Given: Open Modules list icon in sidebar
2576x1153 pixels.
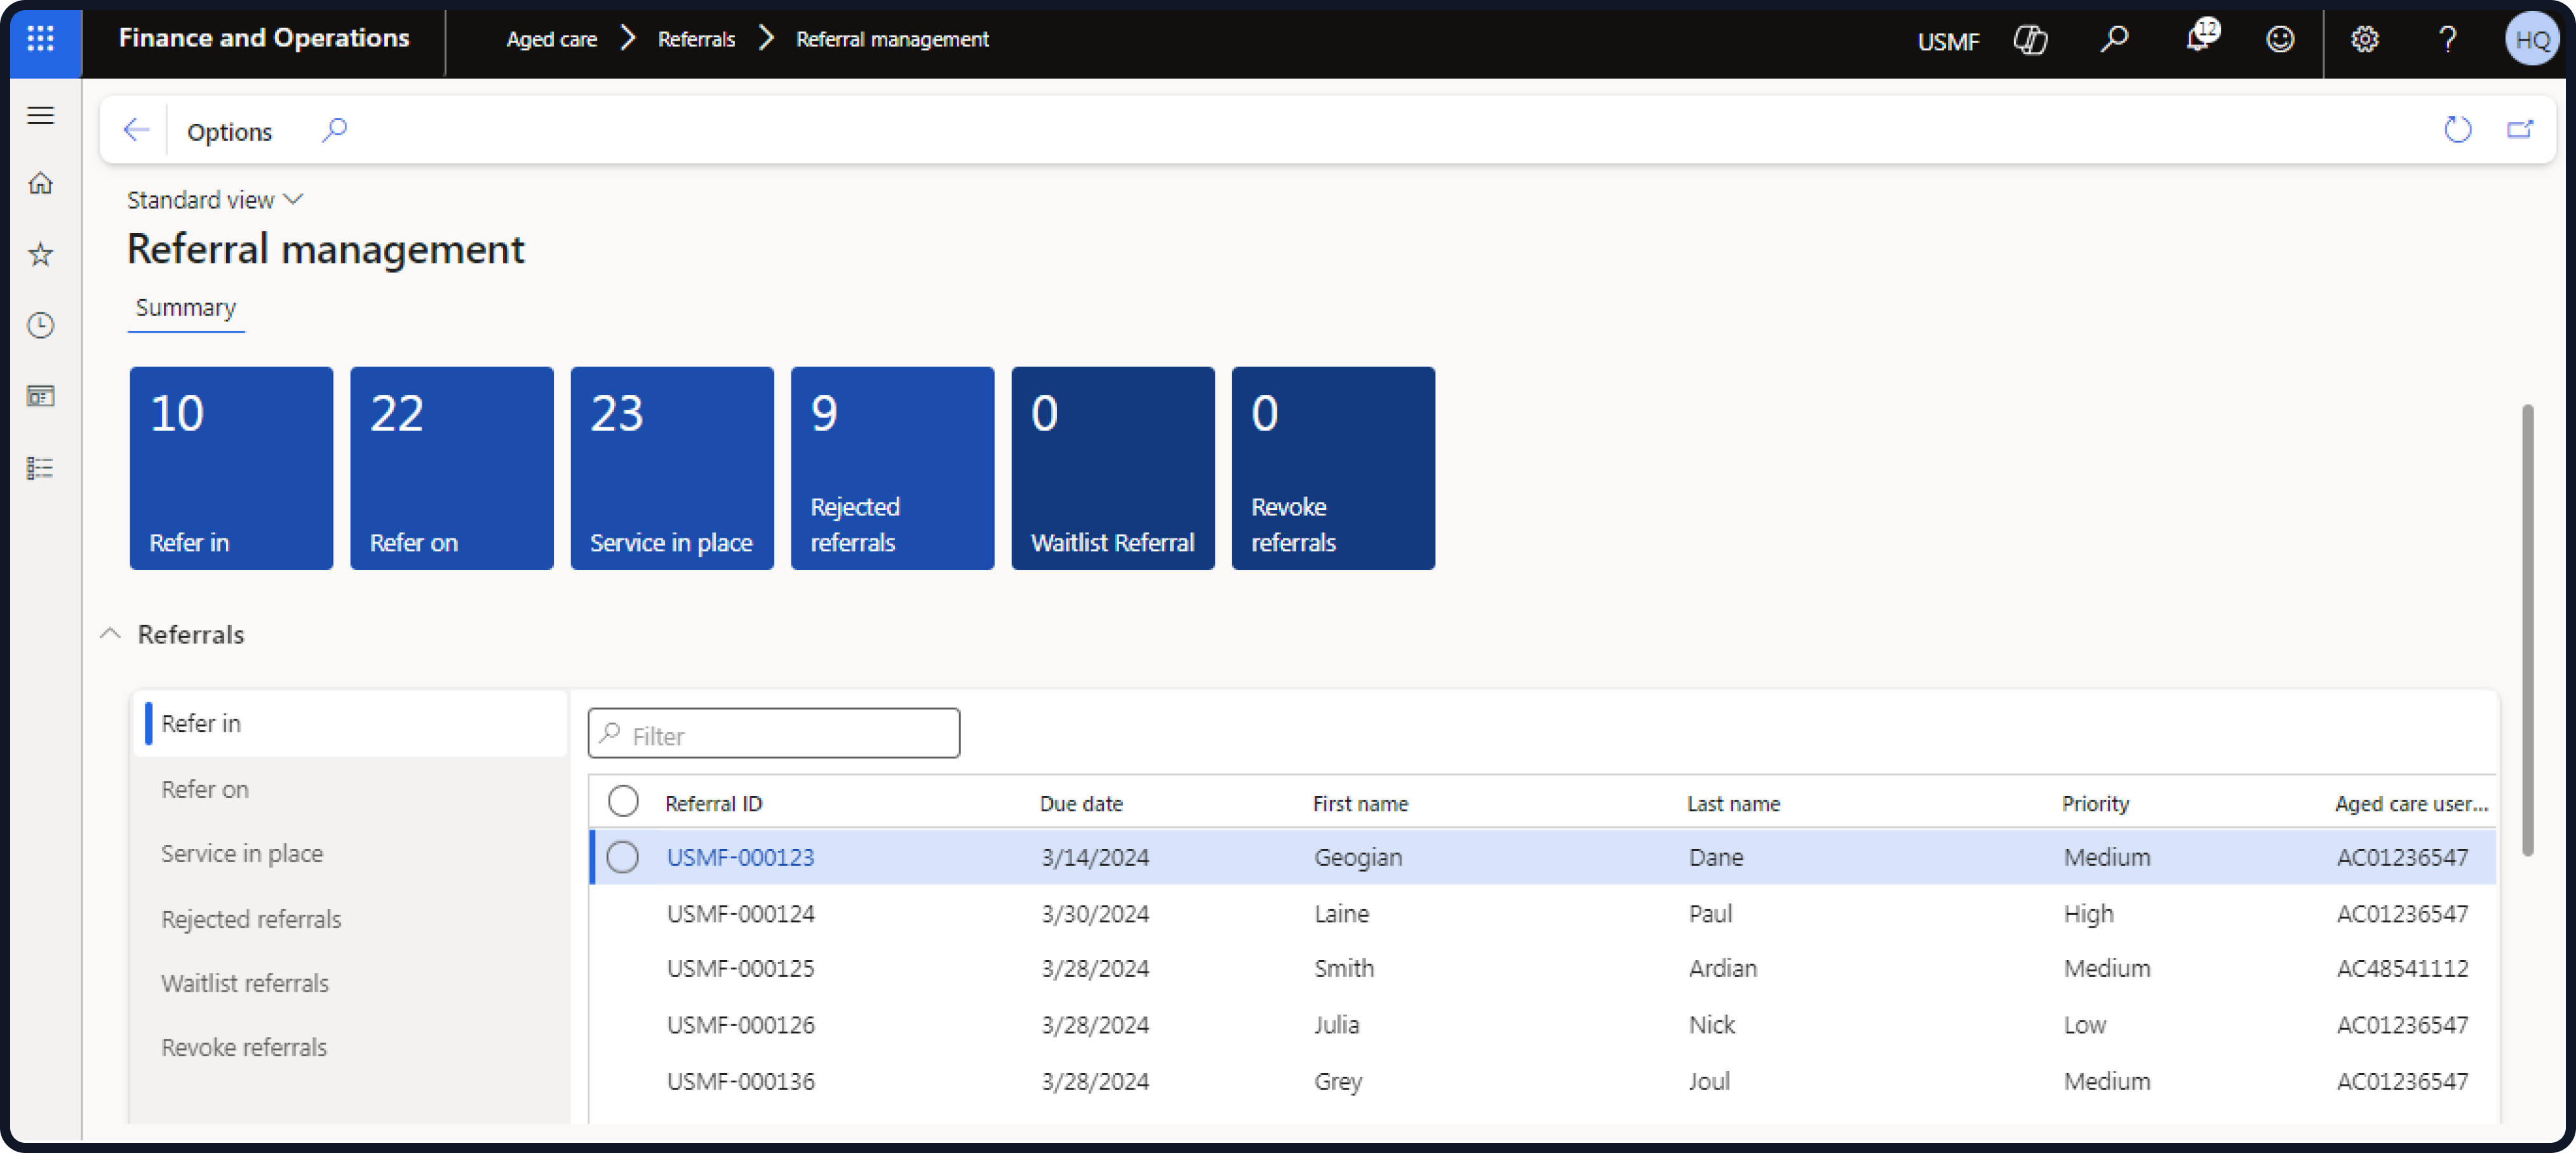Looking at the screenshot, I should coord(41,468).
